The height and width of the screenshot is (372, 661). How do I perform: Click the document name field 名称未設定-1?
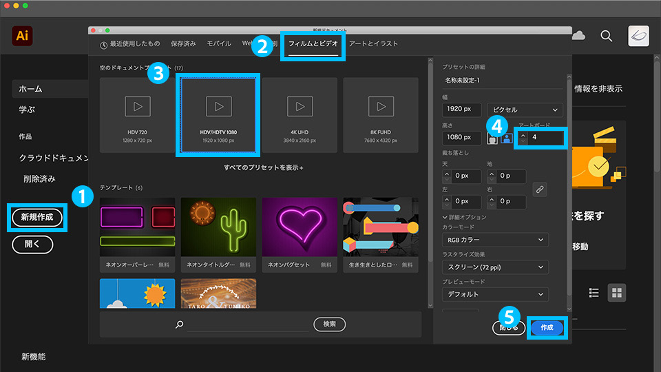tap(503, 80)
